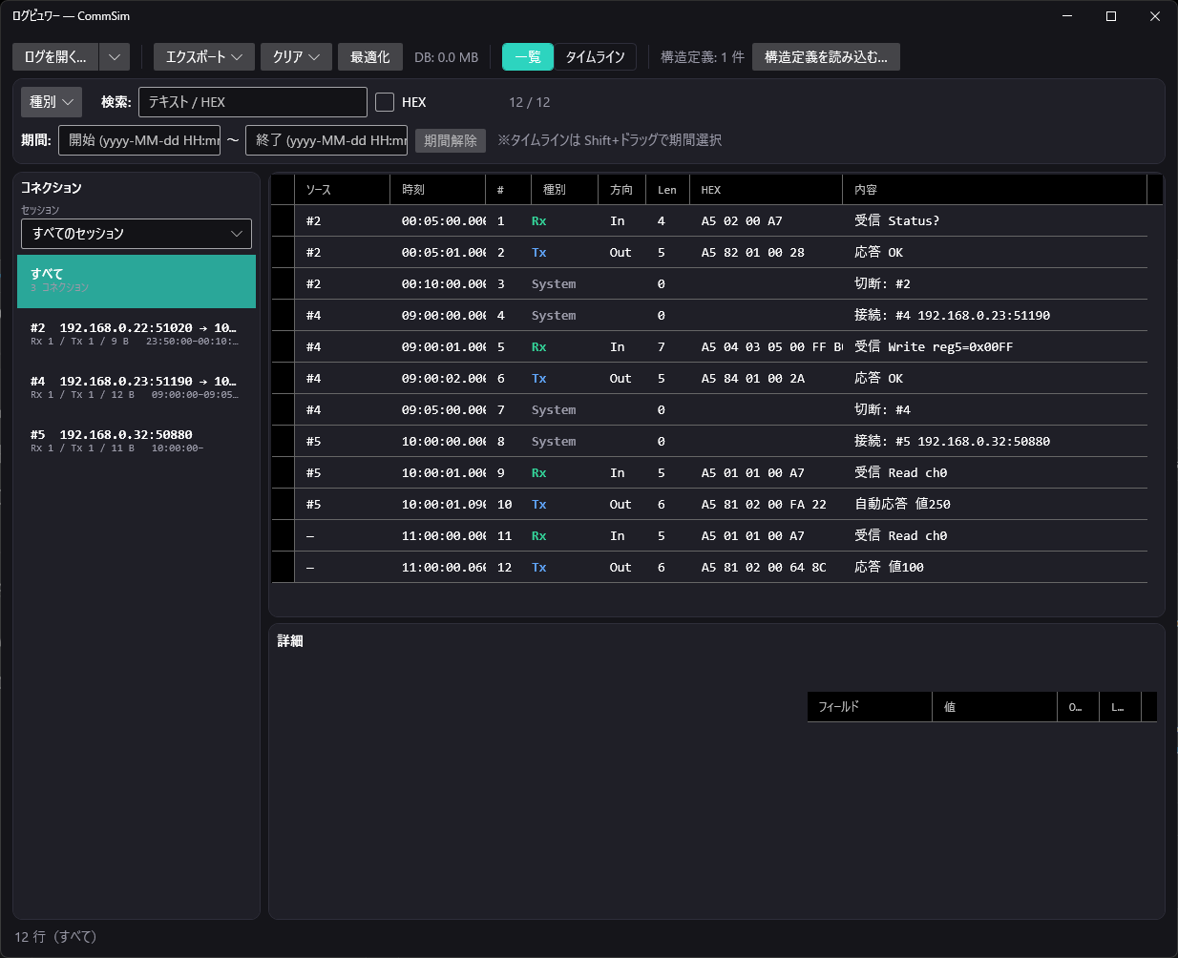Open the エクスポート dropdown menu
The image size is (1178, 958).
(x=204, y=57)
